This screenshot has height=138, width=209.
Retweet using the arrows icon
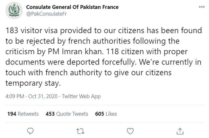[80, 131]
